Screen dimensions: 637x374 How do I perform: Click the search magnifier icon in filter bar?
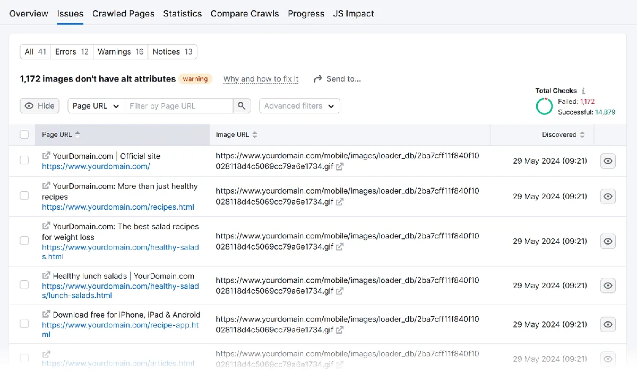pos(242,106)
